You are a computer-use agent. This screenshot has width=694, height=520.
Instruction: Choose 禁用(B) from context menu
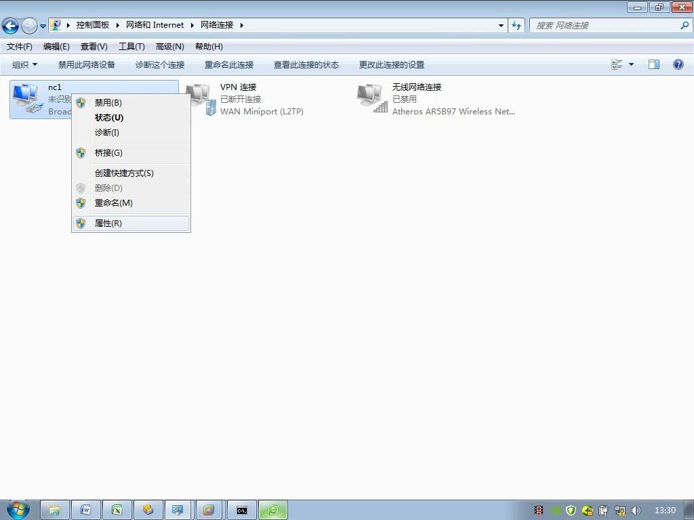click(x=131, y=103)
